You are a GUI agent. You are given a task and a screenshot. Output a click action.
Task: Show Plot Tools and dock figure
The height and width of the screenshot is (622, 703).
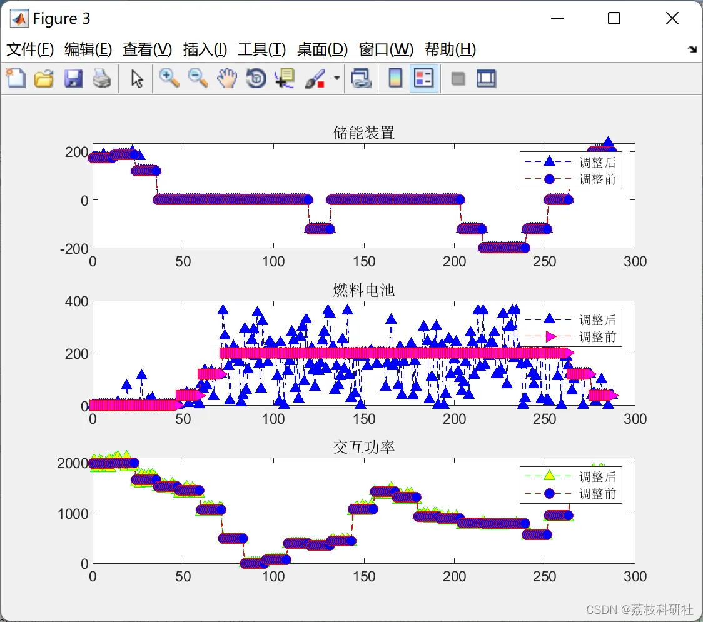click(x=487, y=79)
